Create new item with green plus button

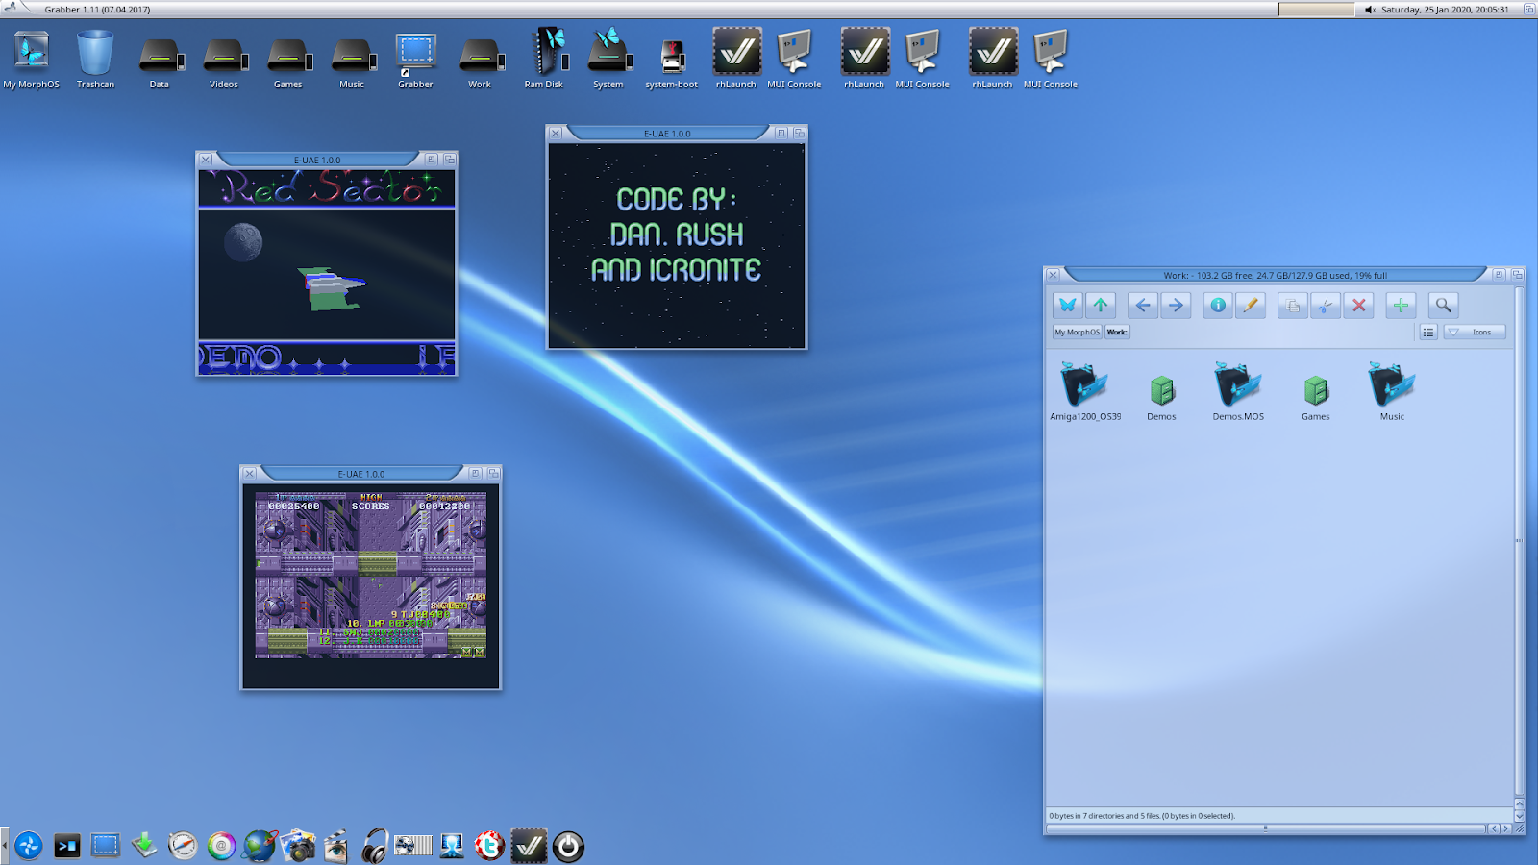coord(1401,306)
